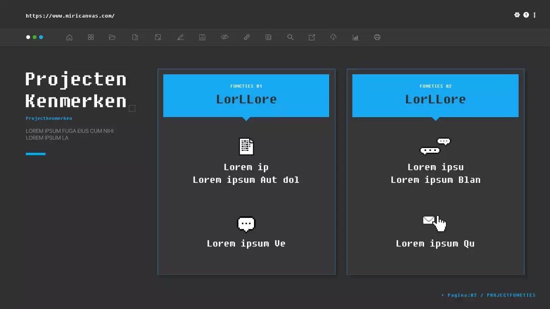Click the floppy disk save icon
This screenshot has height=309, width=550.
pos(202,37)
